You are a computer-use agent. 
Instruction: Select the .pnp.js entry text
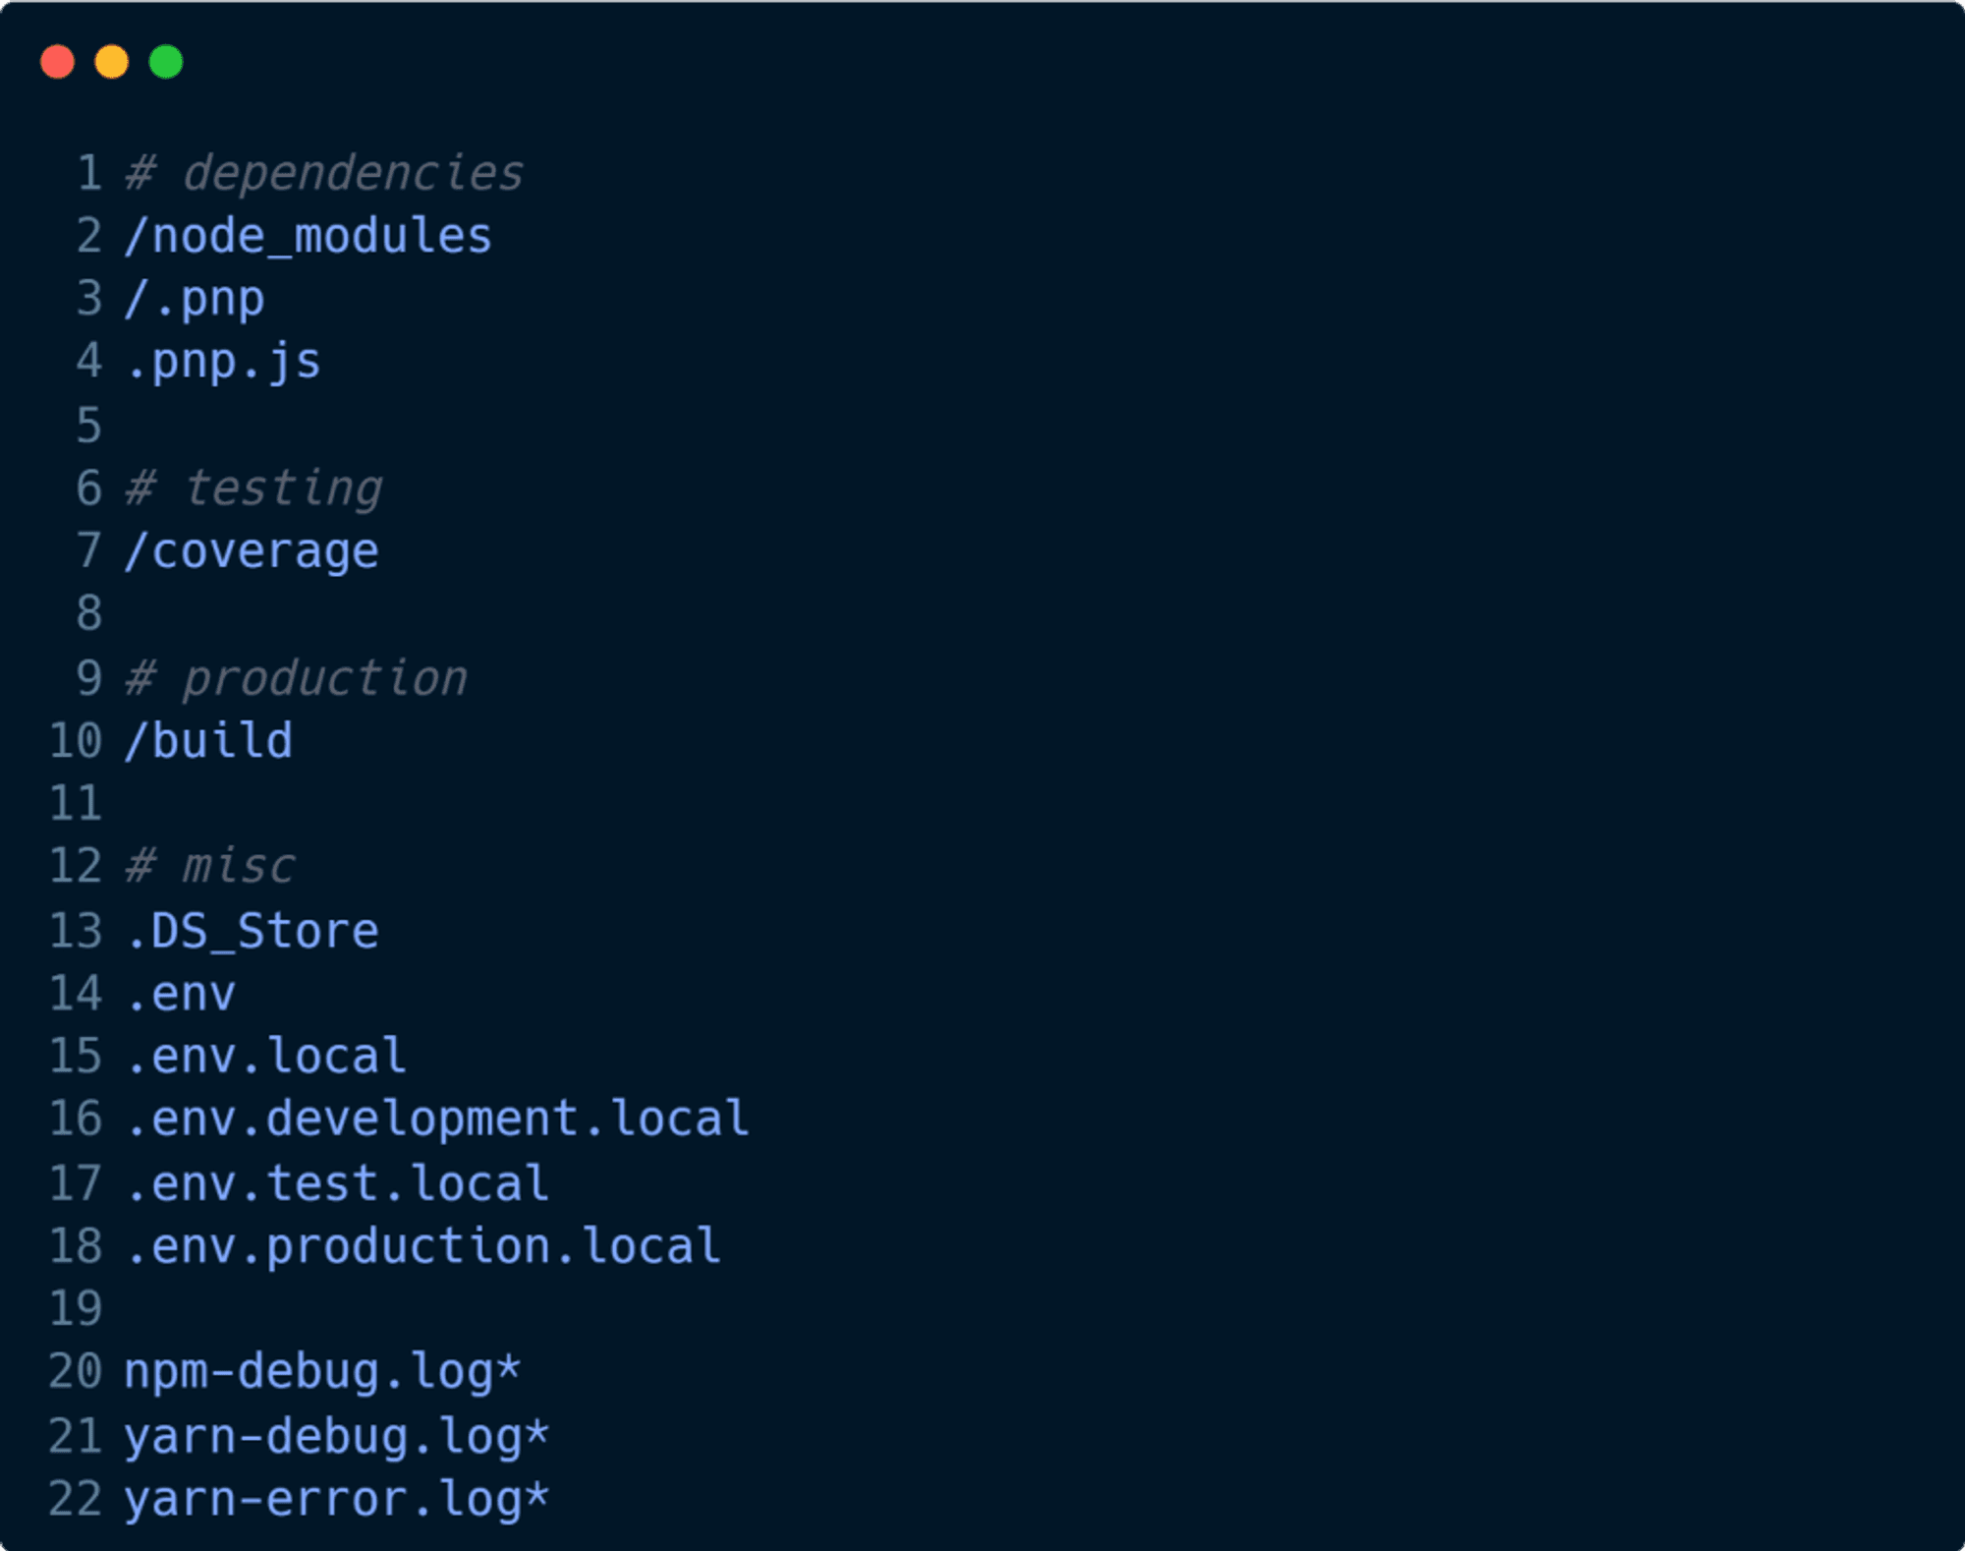(x=223, y=362)
